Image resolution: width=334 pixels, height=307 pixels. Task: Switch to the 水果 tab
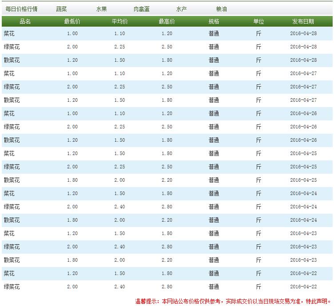[101, 9]
